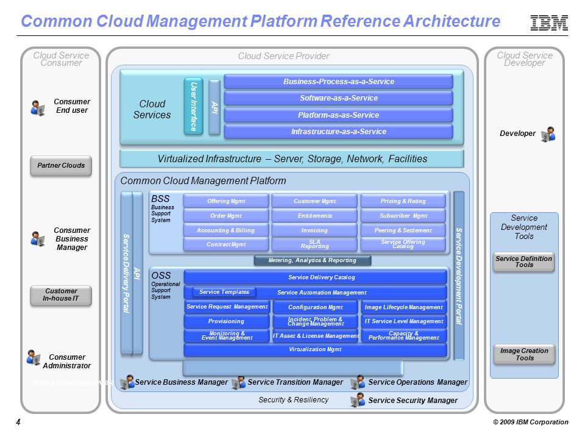Click Capacity & Performance Management box

click(403, 335)
